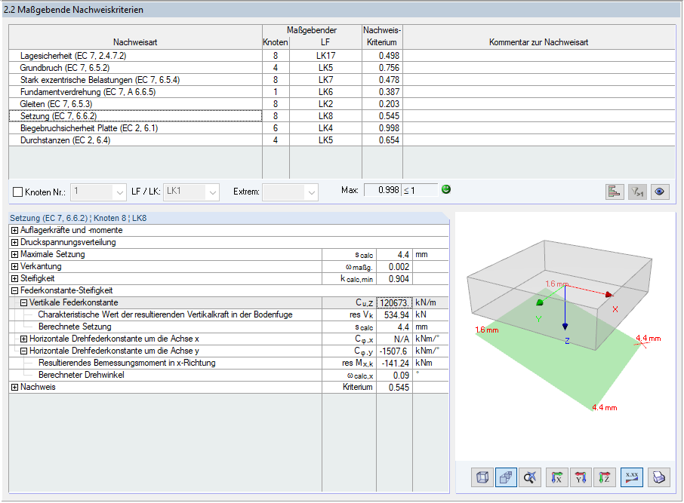The height and width of the screenshot is (503, 684).
Task: Expand the Verkantung row
Action: 14,266
